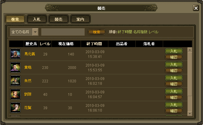Click the 黄皓 general portrait
Screen dimensions: 203x125
click(x=15, y=67)
